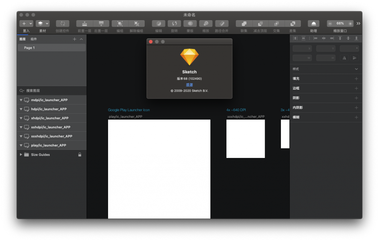Click the Sketch diamond logo
The image size is (379, 241).
coord(189,57)
